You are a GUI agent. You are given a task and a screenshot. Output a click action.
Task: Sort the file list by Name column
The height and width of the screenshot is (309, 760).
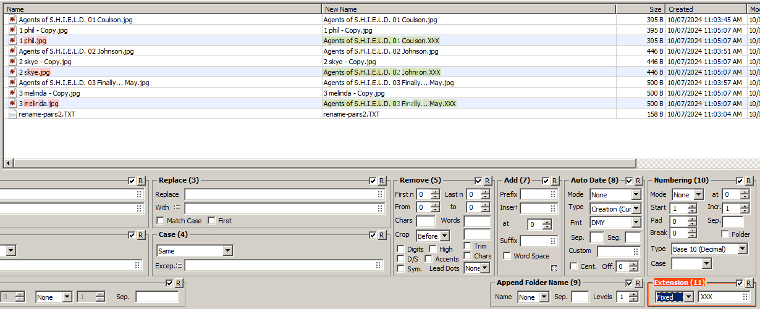163,9
